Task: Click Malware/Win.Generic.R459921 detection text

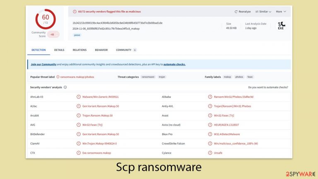Action: click(100, 97)
